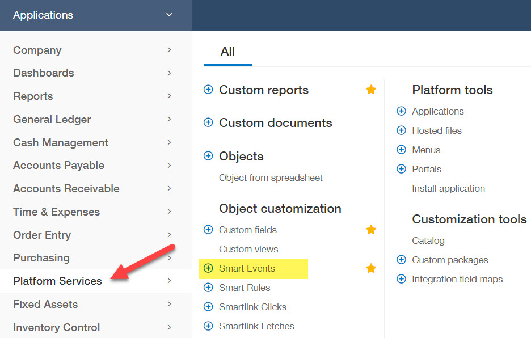The height and width of the screenshot is (338, 531).
Task: Go to Object from spreadsheet
Action: [x=271, y=178]
